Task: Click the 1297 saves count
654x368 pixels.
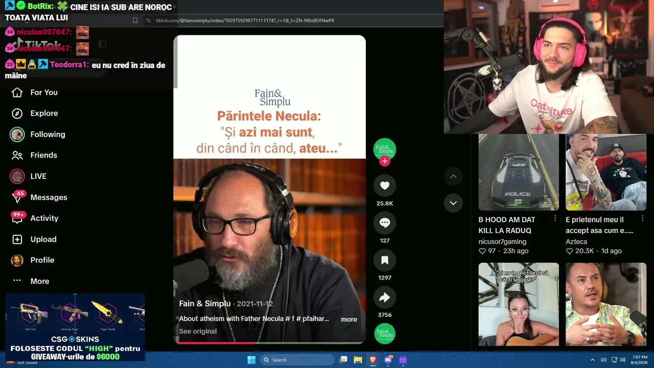Action: point(385,278)
